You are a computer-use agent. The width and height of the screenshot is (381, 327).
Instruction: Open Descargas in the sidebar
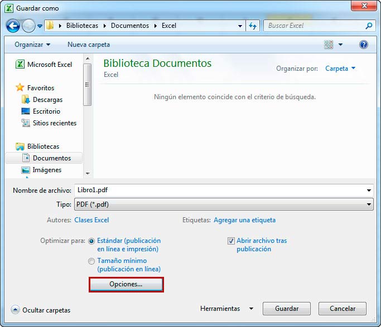click(x=42, y=100)
